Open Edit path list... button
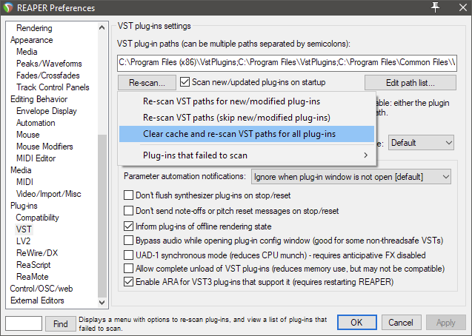Viewport: 472px width, 336px height. pos(410,83)
